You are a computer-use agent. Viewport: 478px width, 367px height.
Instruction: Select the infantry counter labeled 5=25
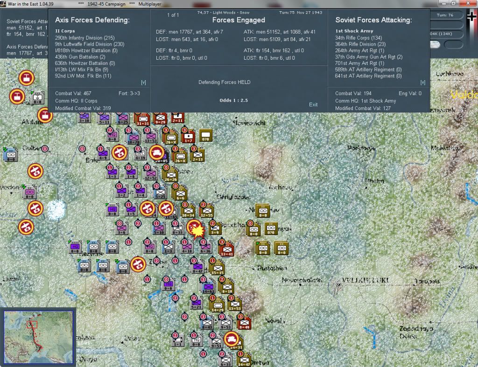[x=160, y=193]
